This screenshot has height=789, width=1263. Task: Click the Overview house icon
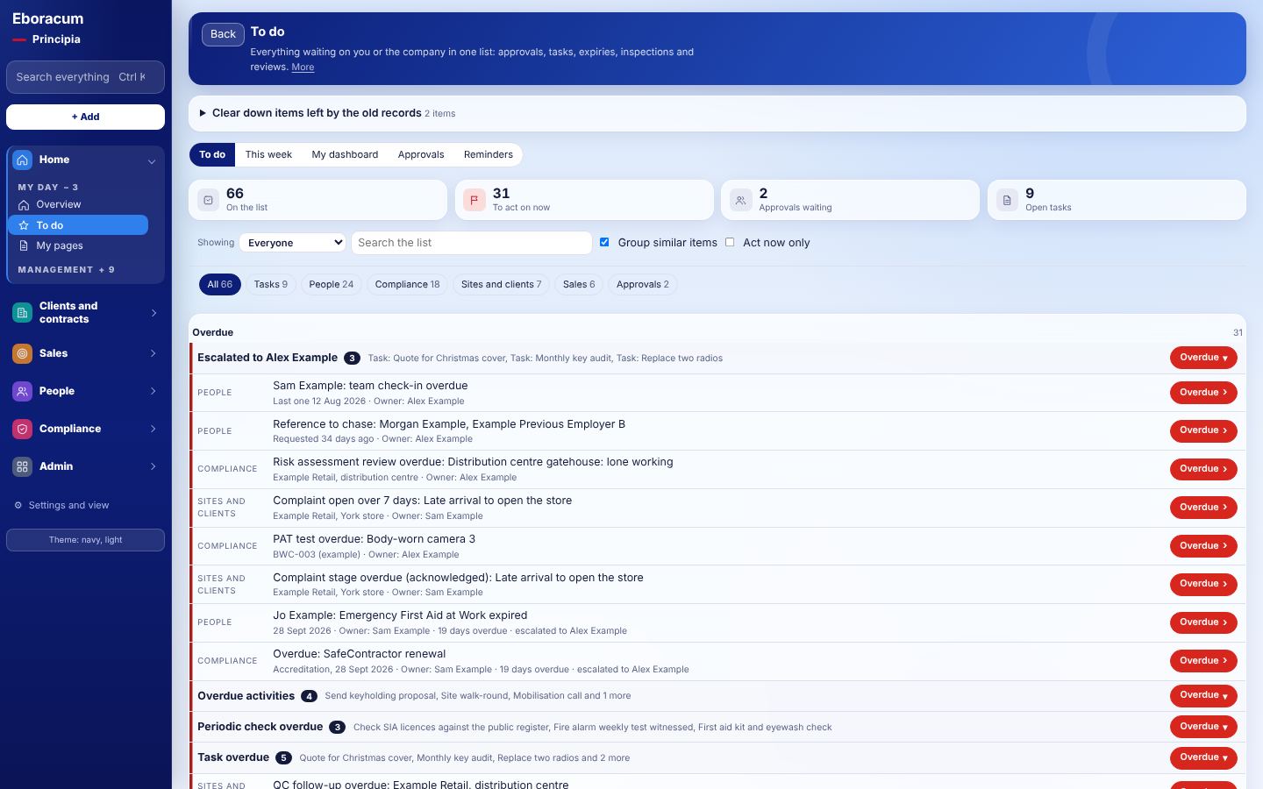tap(24, 204)
